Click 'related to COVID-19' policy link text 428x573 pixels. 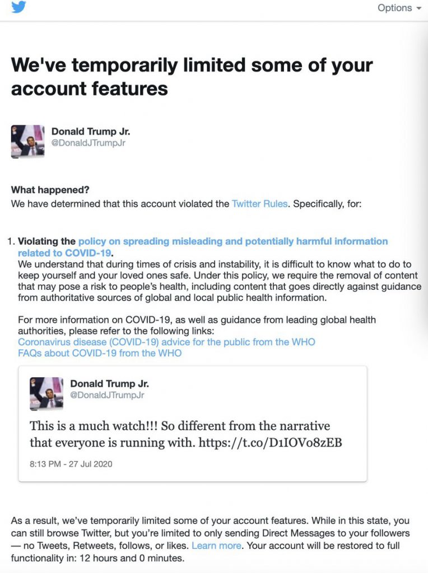tap(64, 253)
